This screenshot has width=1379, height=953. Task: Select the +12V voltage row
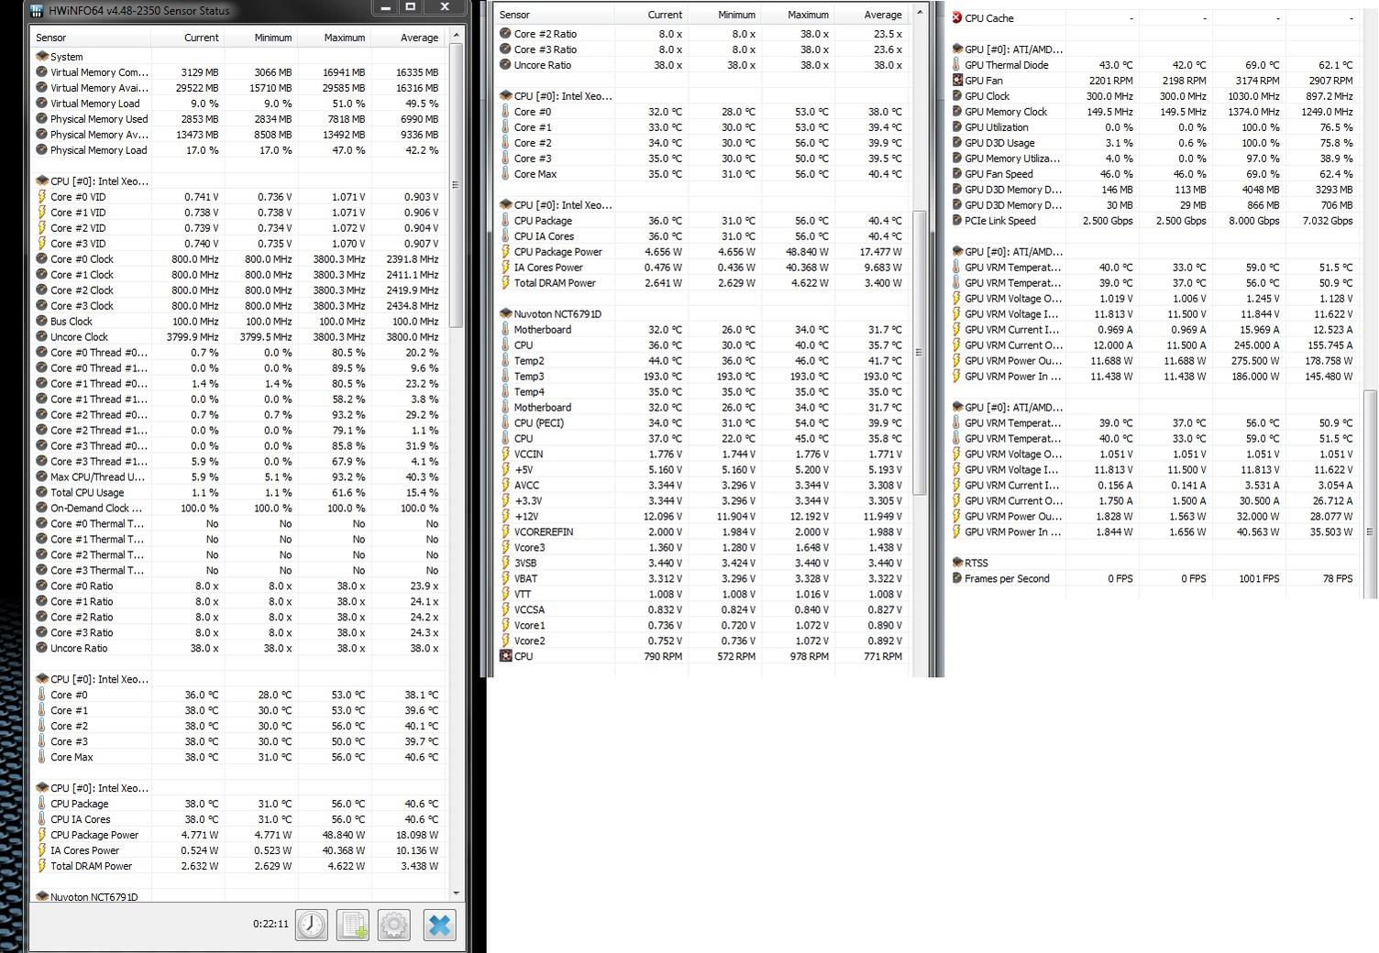click(x=701, y=517)
